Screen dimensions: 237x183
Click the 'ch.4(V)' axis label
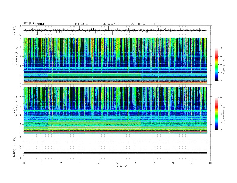tap(14, 153)
